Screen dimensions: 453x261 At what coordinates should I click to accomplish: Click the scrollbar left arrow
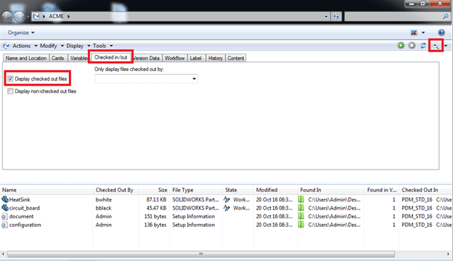coord(3,254)
